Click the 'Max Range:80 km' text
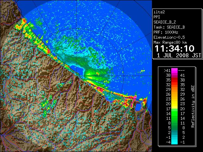 click(170, 42)
